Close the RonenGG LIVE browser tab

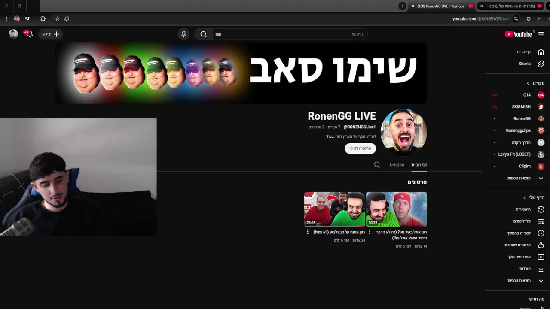pos(413,6)
